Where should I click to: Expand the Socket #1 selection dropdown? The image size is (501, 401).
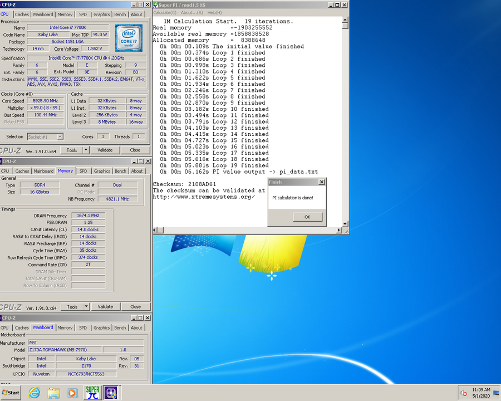(60, 137)
